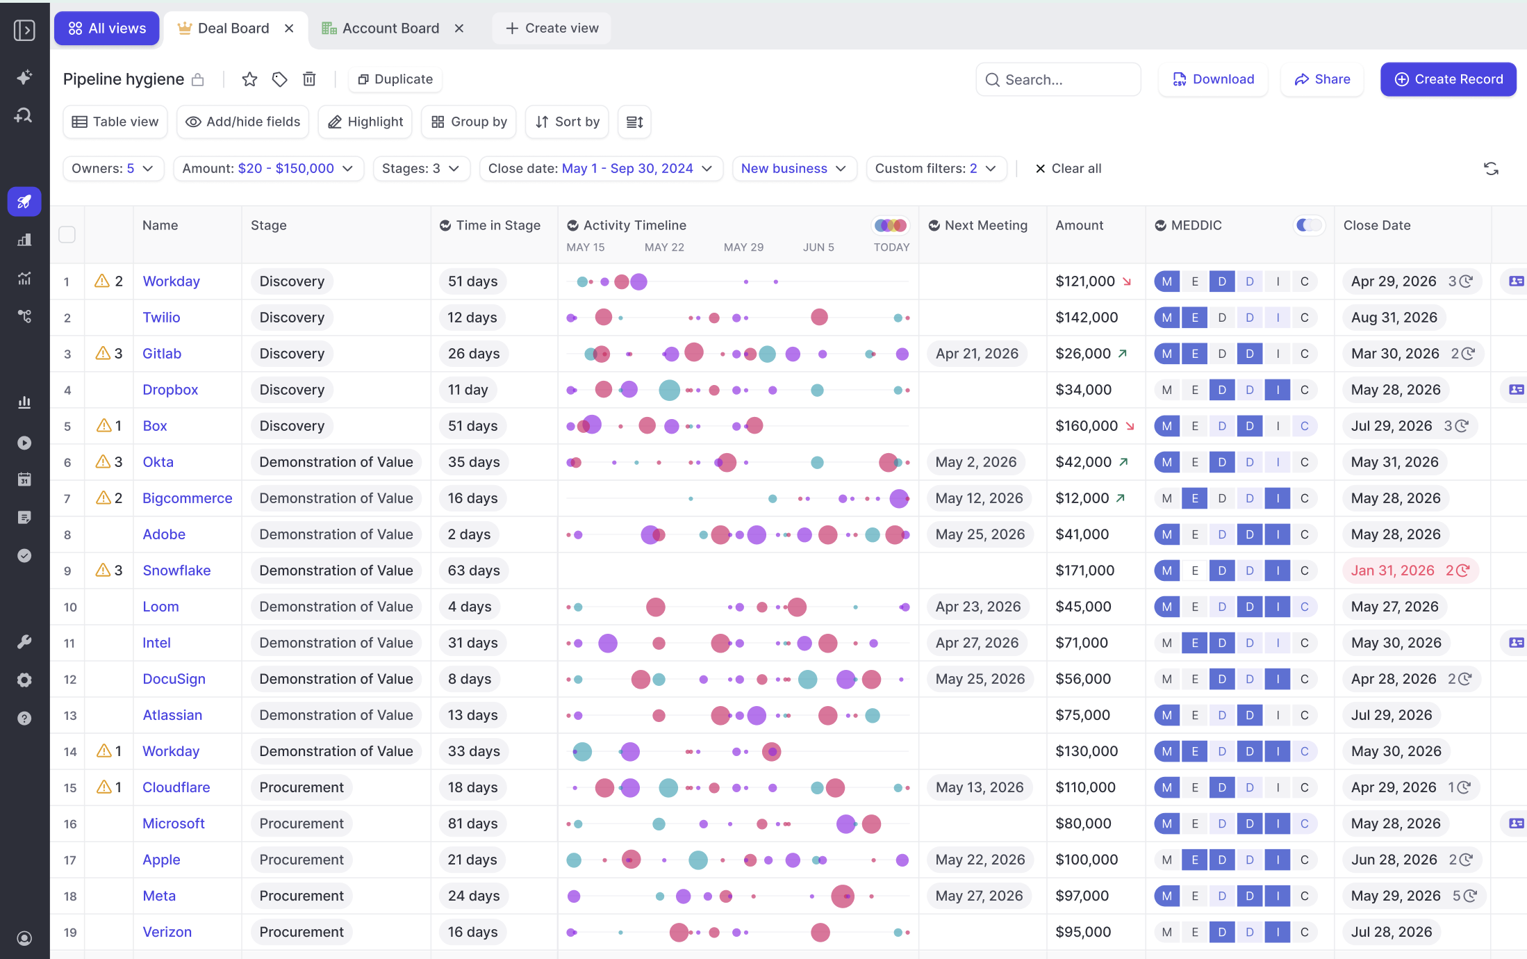This screenshot has height=959, width=1527.
Task: Click the Download button
Action: point(1213,80)
